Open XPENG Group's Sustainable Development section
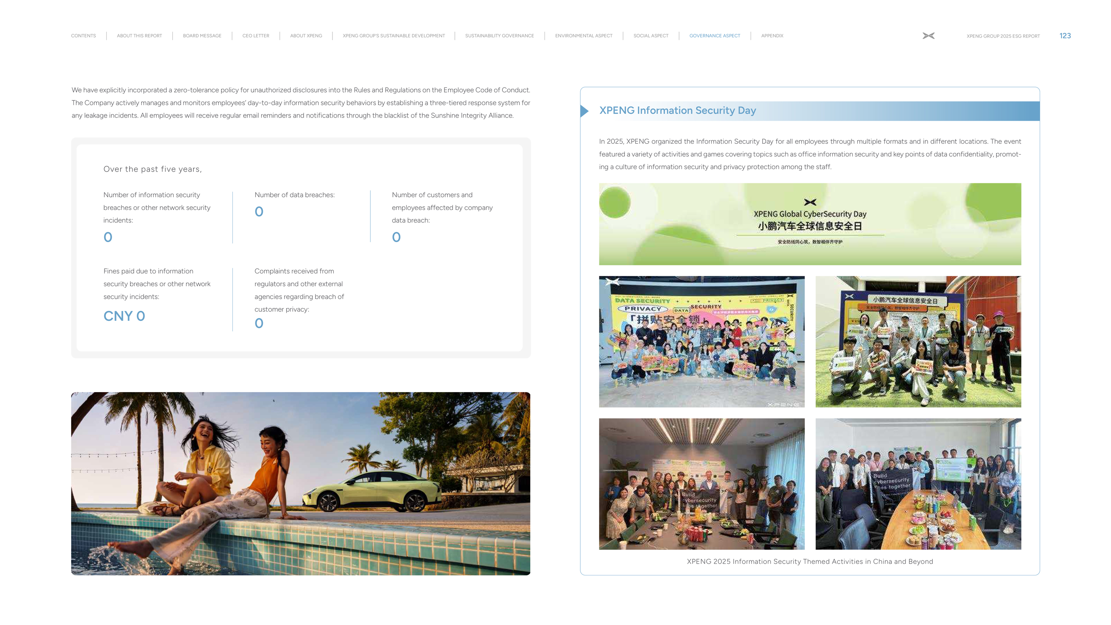This screenshot has width=1111, height=625. [x=393, y=36]
